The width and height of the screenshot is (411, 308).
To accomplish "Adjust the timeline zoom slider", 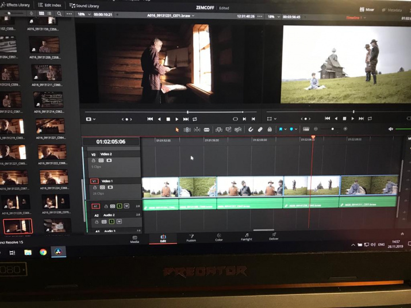I will pos(332,129).
